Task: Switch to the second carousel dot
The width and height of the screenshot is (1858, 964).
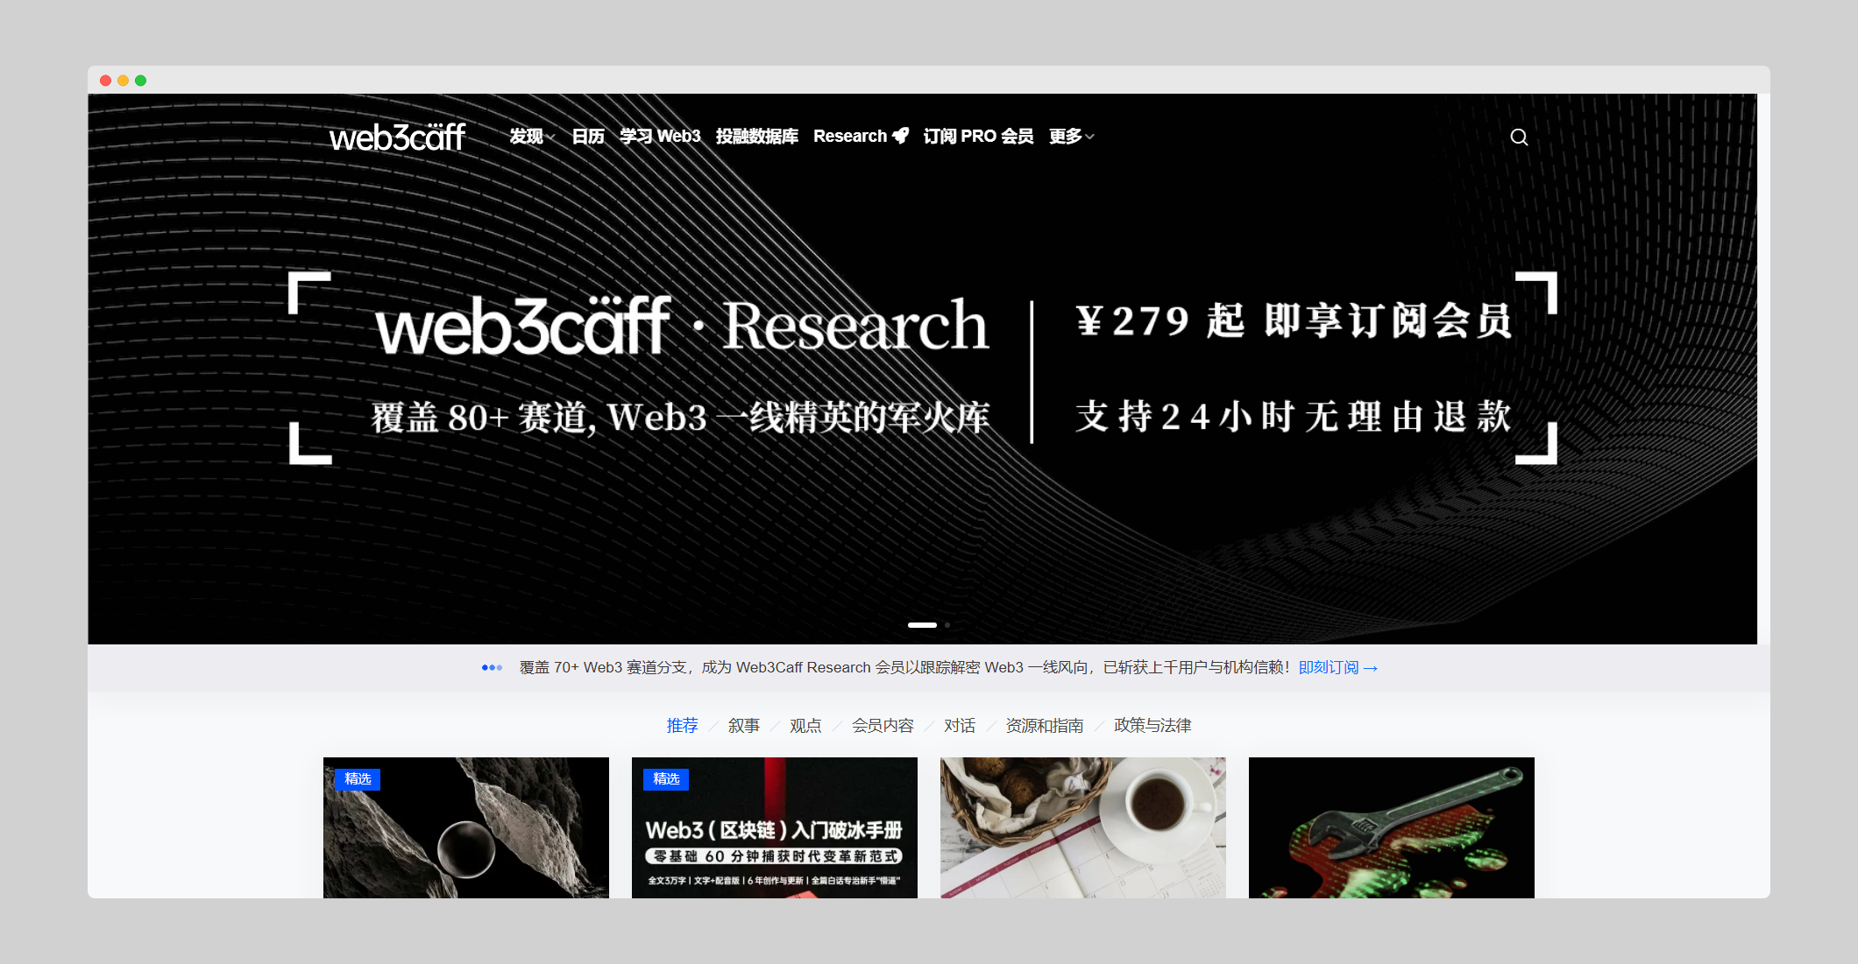Action: point(947,625)
